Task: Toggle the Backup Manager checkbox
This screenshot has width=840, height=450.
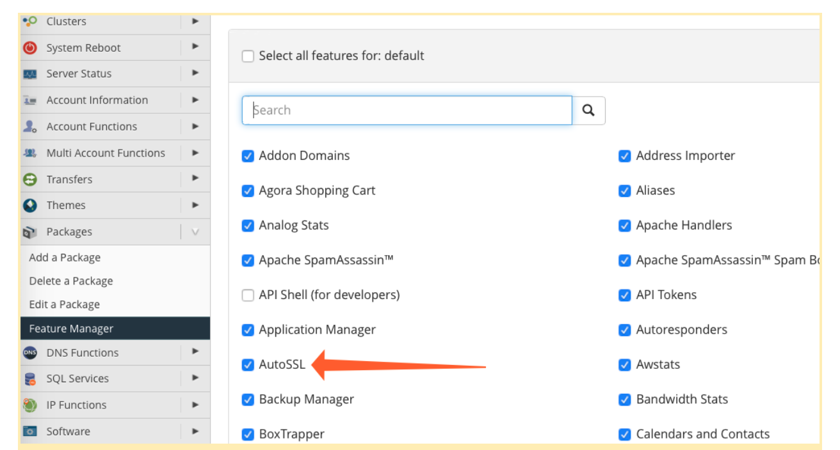Action: point(248,400)
